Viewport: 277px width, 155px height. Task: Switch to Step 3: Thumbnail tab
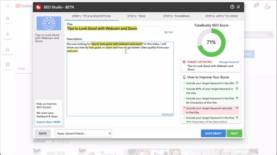[x=177, y=16]
